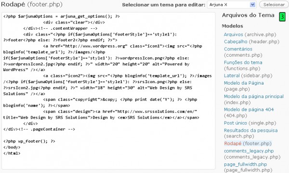This screenshot has height=173, width=289.
Task: Open Modelo de página 404 file
Action: (249, 110)
